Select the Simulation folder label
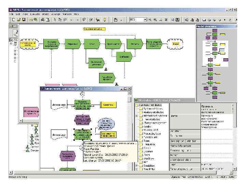 tap(149, 166)
